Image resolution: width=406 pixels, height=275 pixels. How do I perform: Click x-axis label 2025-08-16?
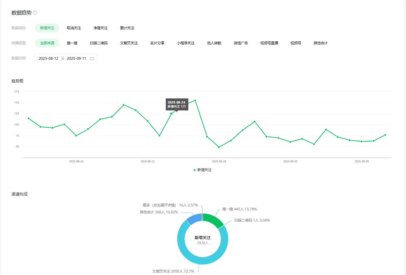pyautogui.click(x=76, y=161)
